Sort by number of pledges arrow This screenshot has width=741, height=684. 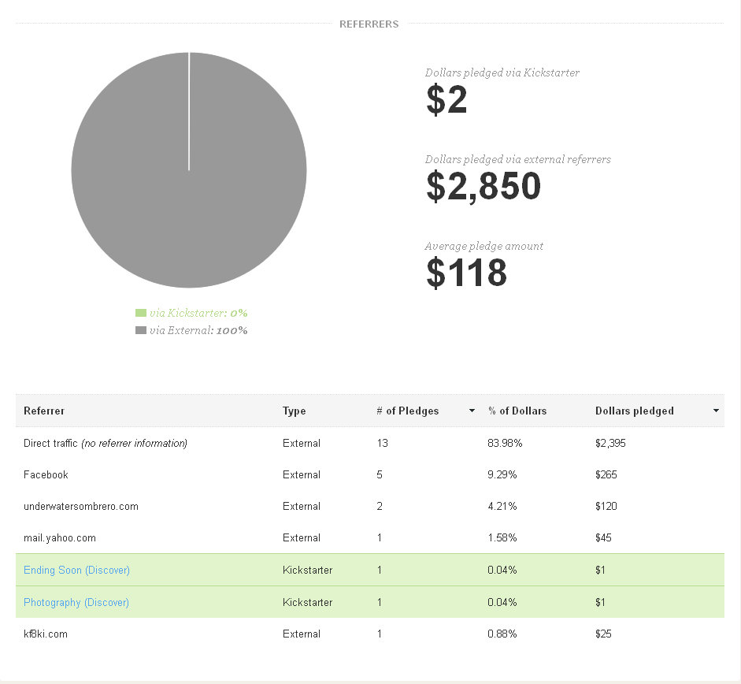[472, 411]
